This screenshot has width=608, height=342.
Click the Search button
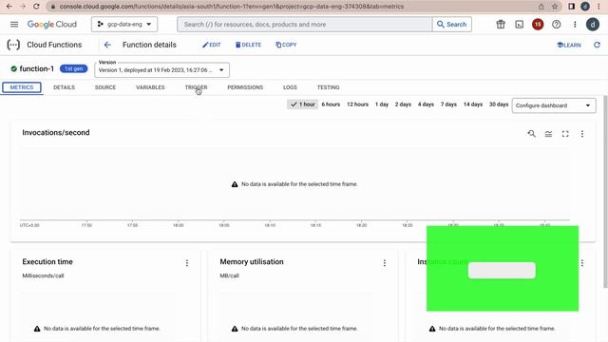click(x=452, y=24)
